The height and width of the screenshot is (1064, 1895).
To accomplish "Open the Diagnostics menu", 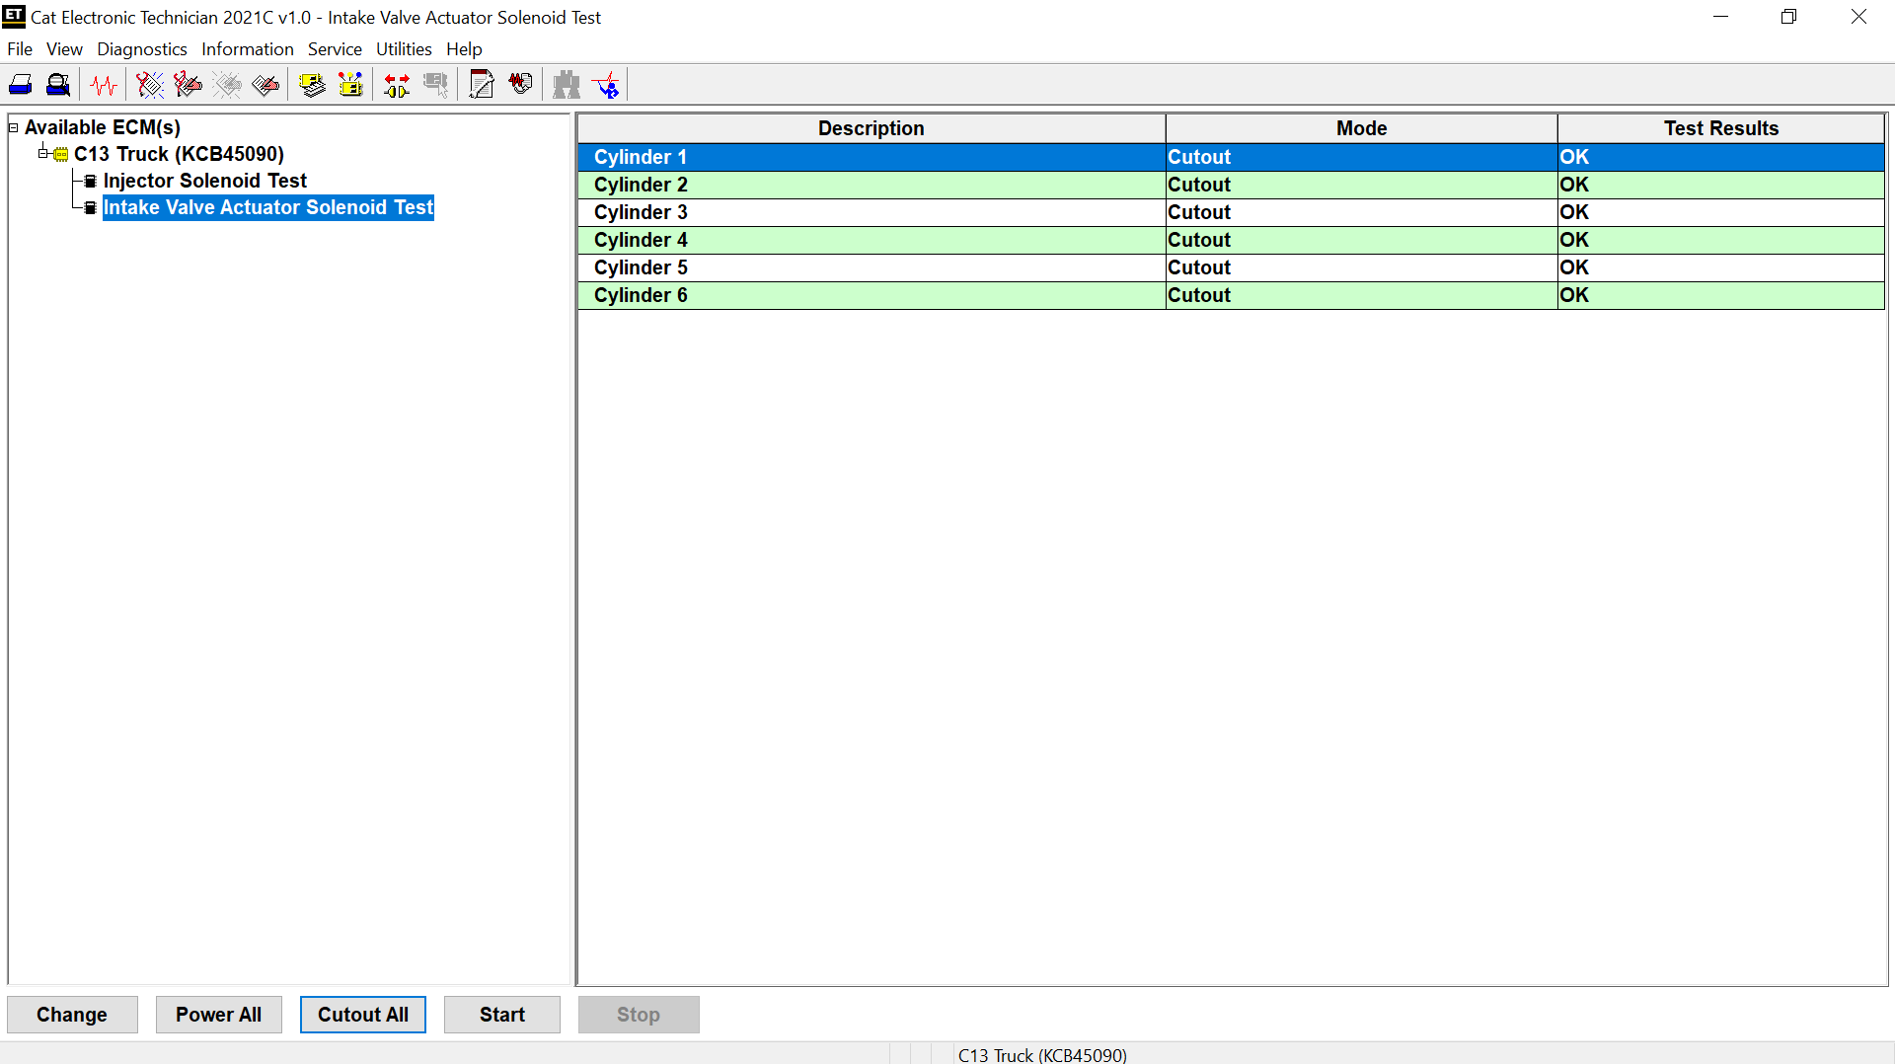I will pyautogui.click(x=141, y=49).
